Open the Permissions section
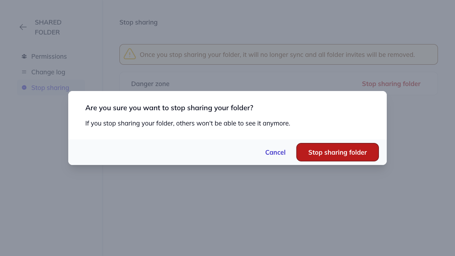The height and width of the screenshot is (256, 455). pos(49,56)
